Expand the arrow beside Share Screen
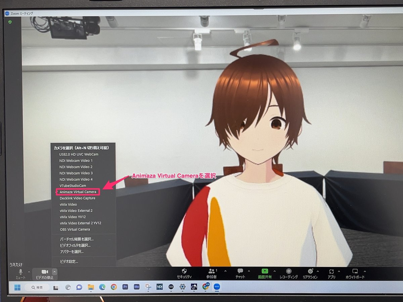This screenshot has height=302, width=403. click(274, 271)
